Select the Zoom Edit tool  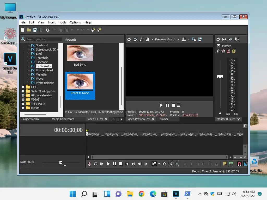(177, 164)
